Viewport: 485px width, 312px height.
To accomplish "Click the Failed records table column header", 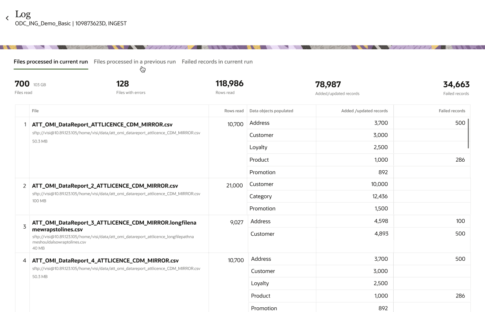I will pos(452,111).
